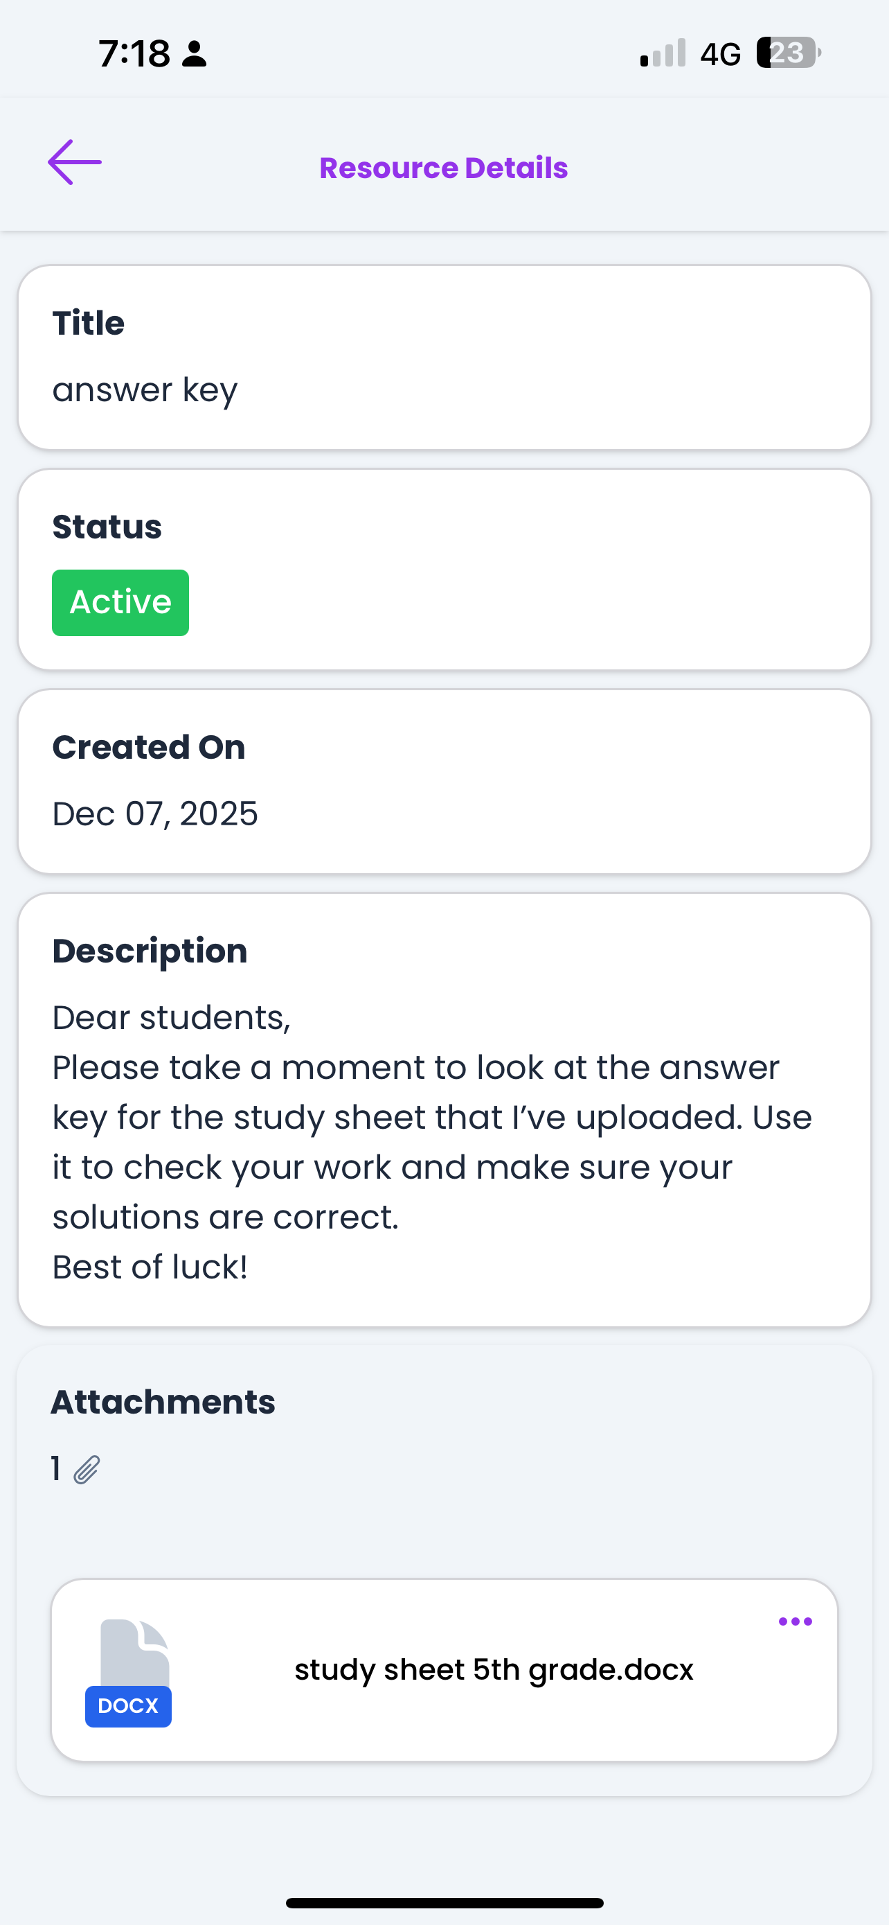Open study sheet 5th grade.docx attachment
The image size is (889, 1925).
[494, 1669]
